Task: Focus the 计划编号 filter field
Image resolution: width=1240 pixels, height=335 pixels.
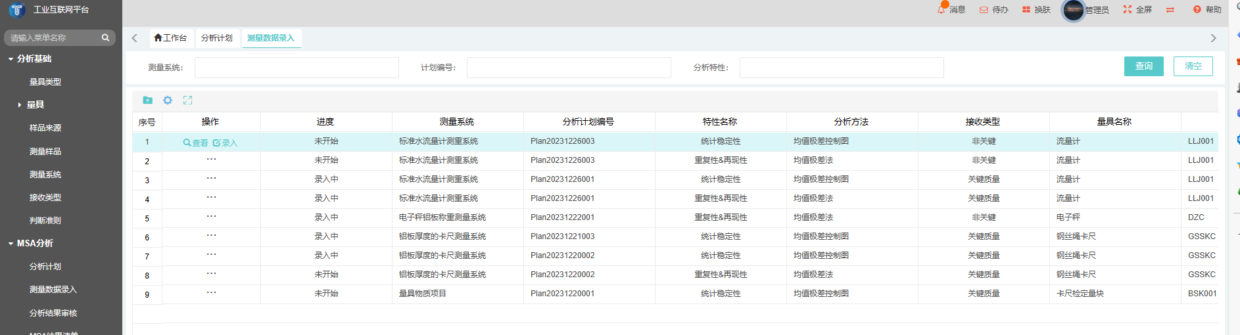Action: (569, 68)
